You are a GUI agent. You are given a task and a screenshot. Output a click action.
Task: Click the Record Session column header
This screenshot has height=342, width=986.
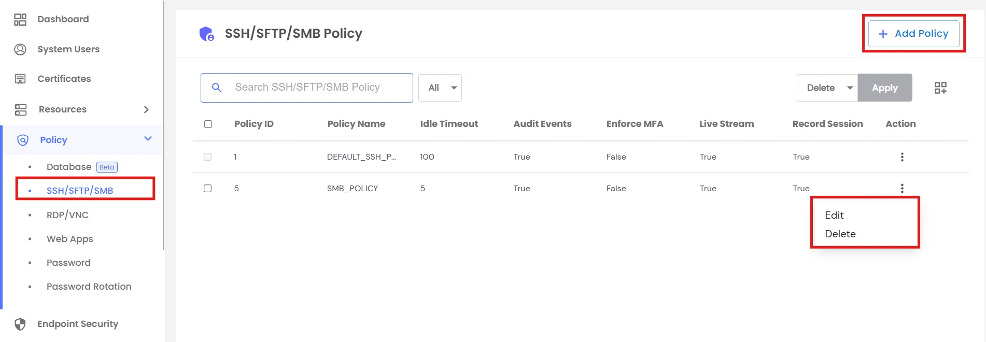pos(827,124)
